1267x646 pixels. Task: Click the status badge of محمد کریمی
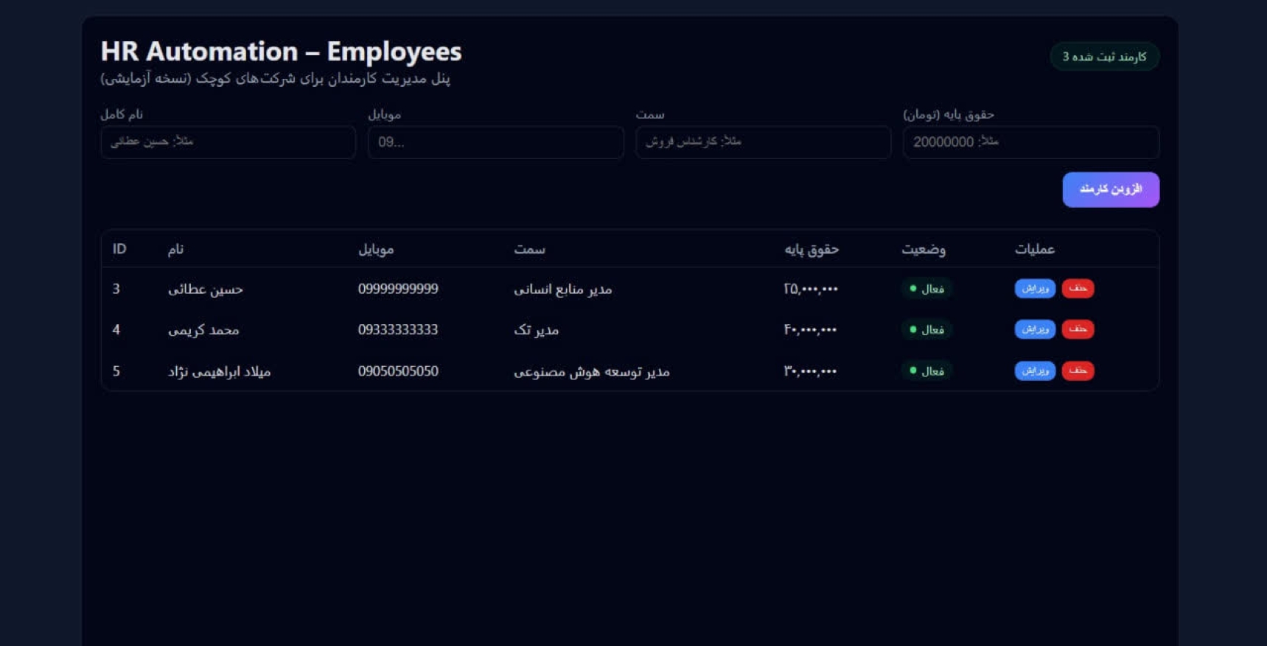926,329
